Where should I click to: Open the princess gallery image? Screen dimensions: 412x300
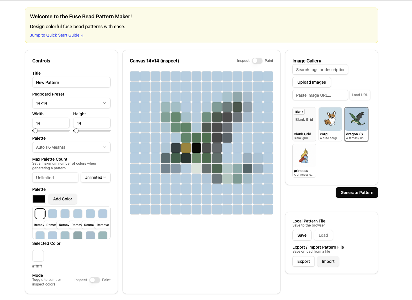[304, 161]
